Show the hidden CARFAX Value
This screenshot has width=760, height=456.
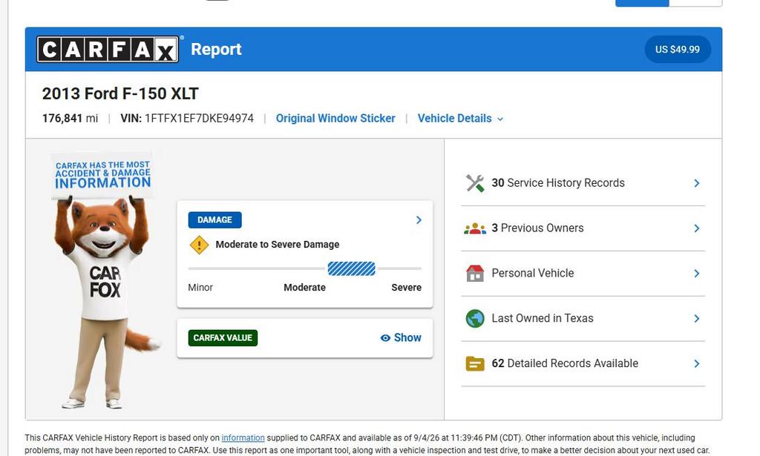coord(401,337)
